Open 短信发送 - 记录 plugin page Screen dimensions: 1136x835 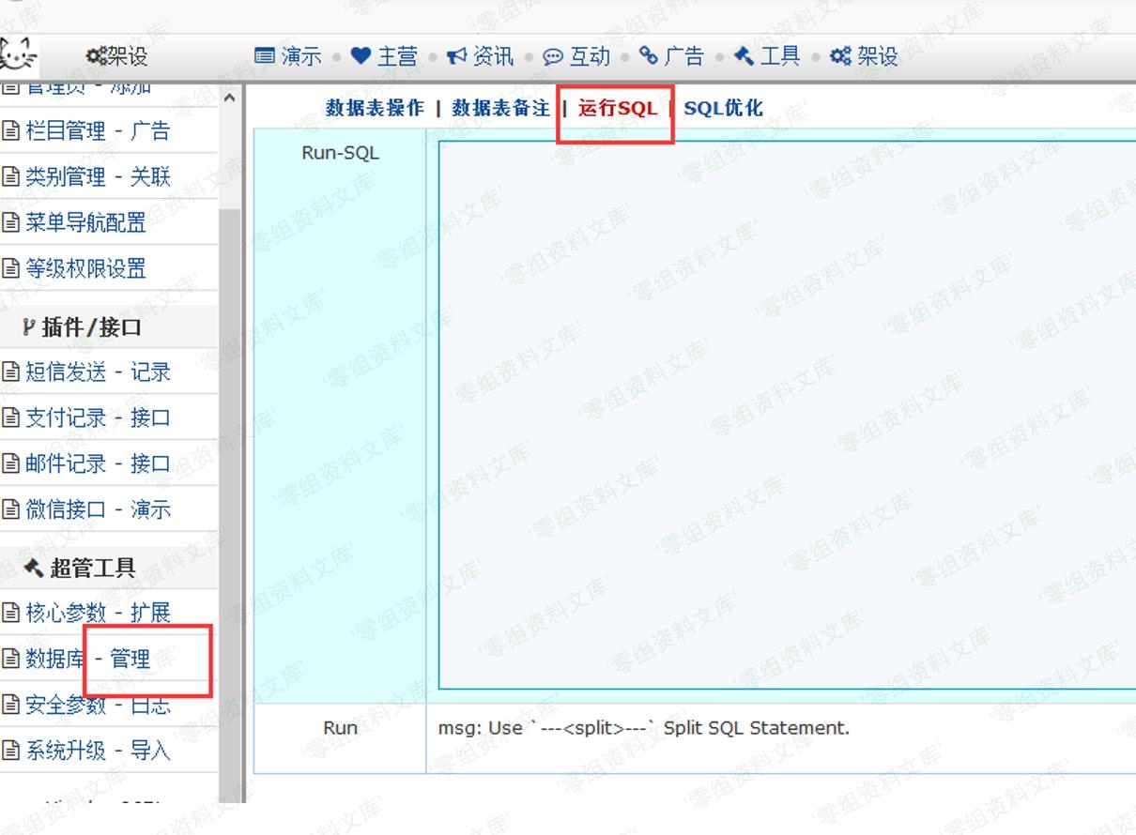pos(98,372)
